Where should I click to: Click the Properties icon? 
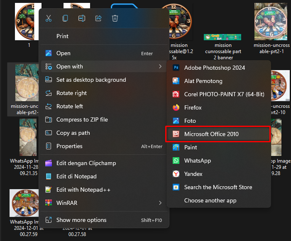click(49, 146)
